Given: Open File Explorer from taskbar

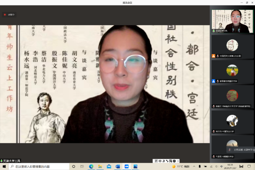Looking at the screenshot, I should click(100, 167).
